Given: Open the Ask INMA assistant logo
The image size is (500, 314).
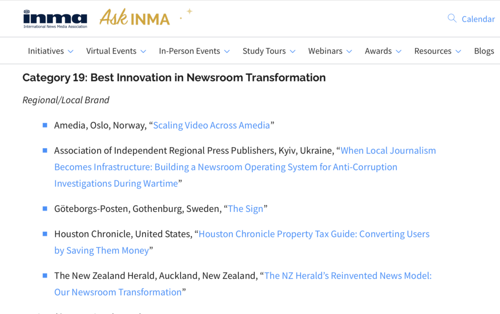Looking at the screenshot, I should tap(135, 18).
